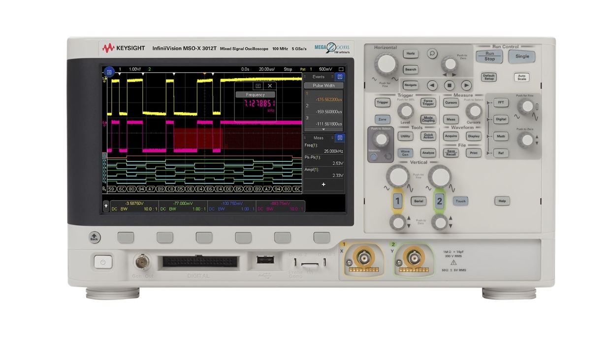This screenshot has width=611, height=354.
Task: Open the Events panel menu icon
Action: click(x=340, y=77)
